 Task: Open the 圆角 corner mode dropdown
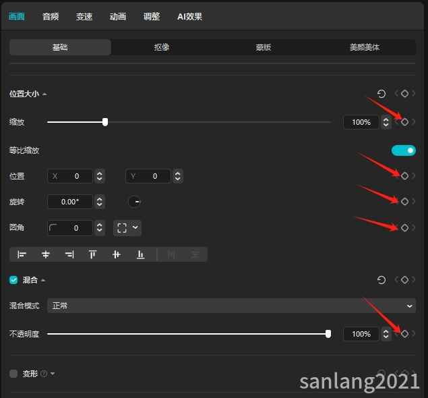click(127, 228)
